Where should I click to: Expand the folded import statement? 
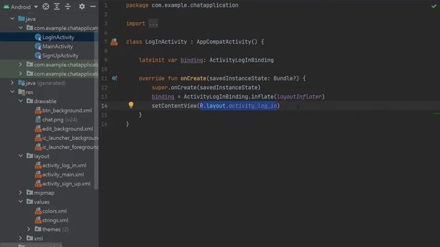tap(153, 23)
